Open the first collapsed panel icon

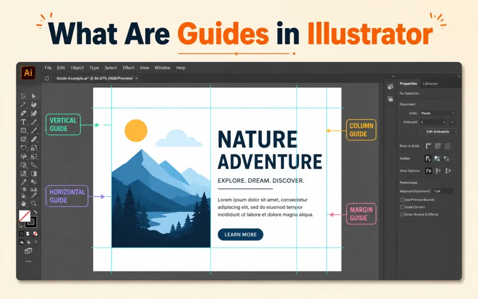tap(390, 87)
